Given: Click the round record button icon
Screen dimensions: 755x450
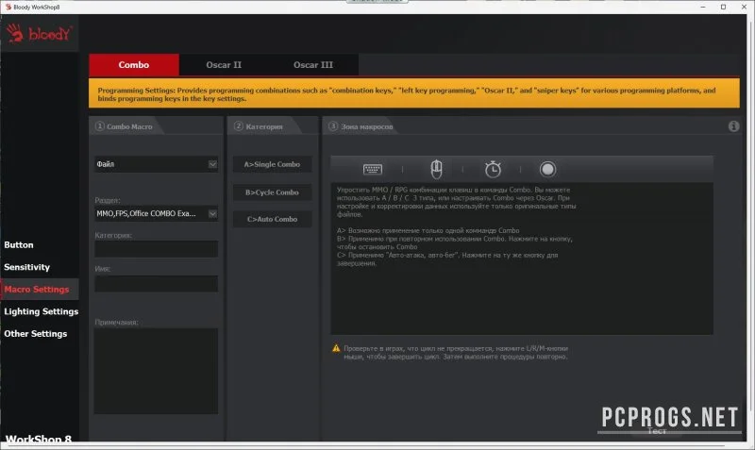Looking at the screenshot, I should point(547,169).
